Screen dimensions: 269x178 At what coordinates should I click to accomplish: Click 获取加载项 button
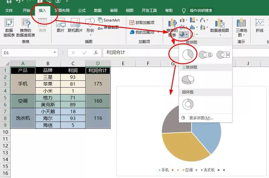[x=142, y=22]
